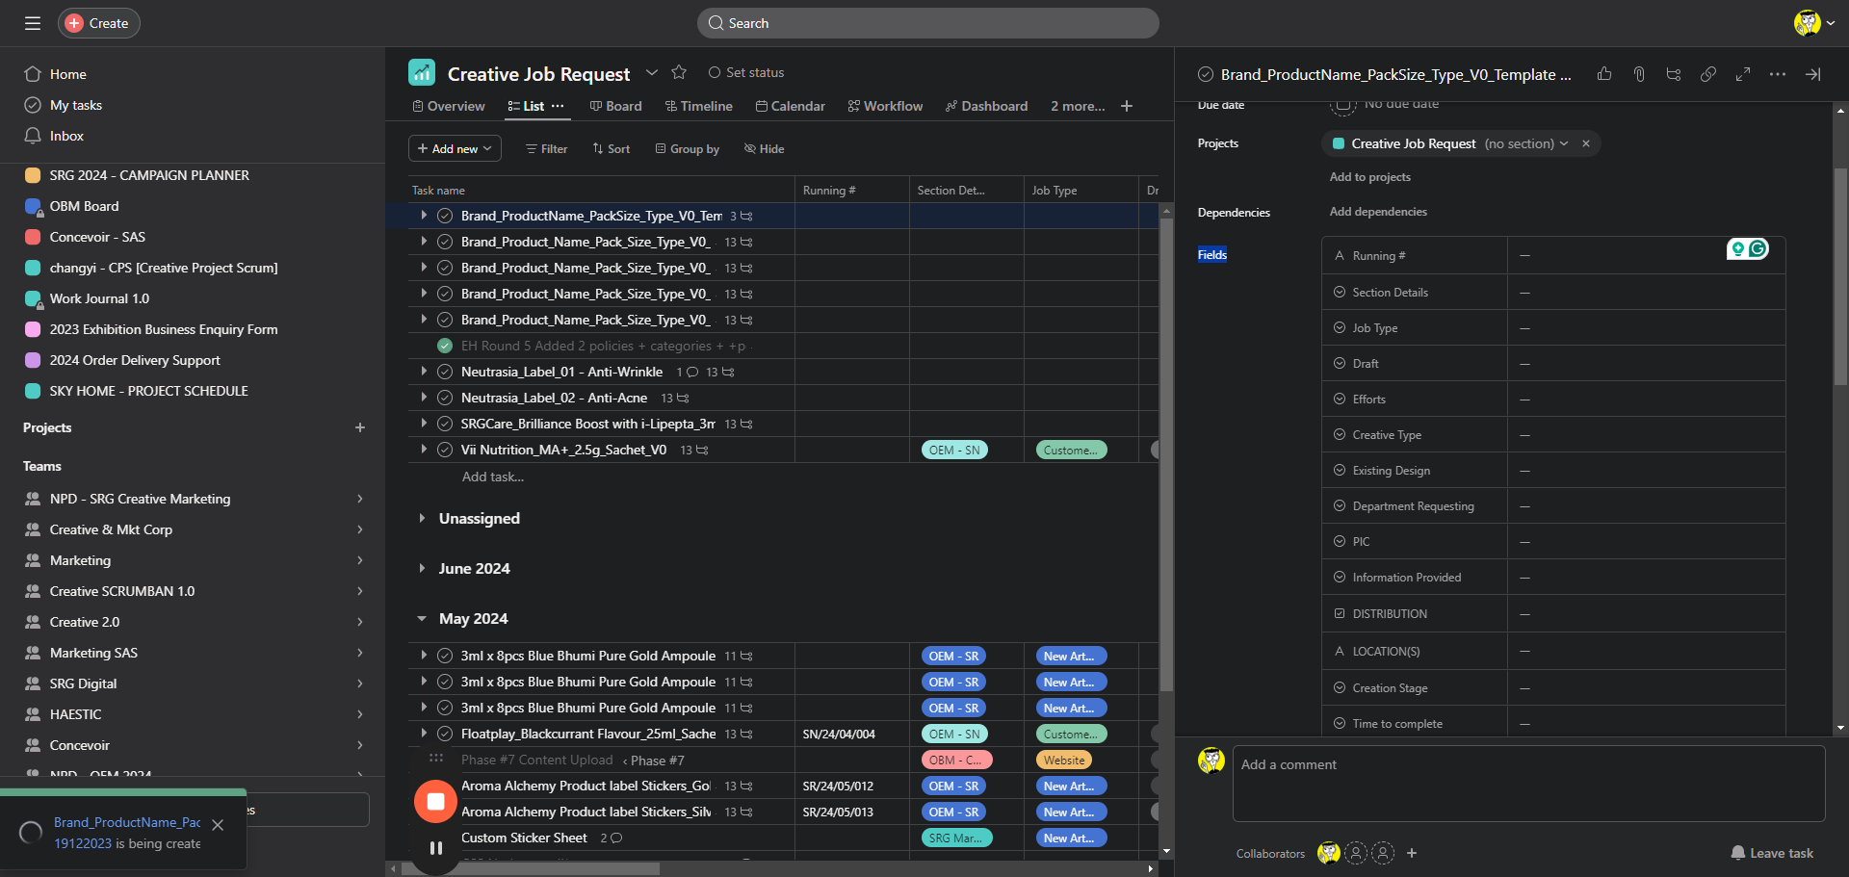Click the stop recording red button
The image size is (1849, 877).
pyautogui.click(x=435, y=801)
